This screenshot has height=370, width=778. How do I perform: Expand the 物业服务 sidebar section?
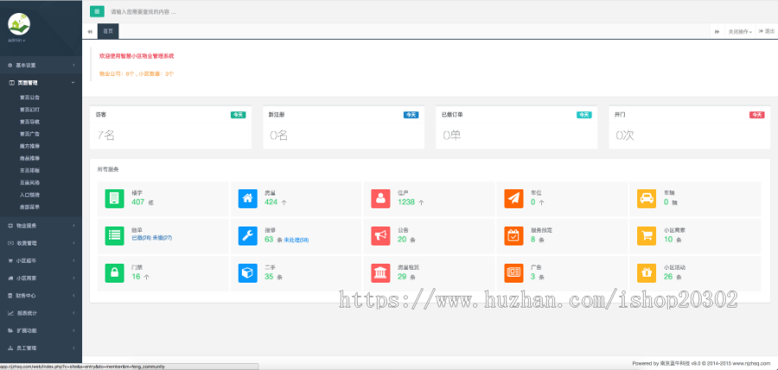(41, 226)
